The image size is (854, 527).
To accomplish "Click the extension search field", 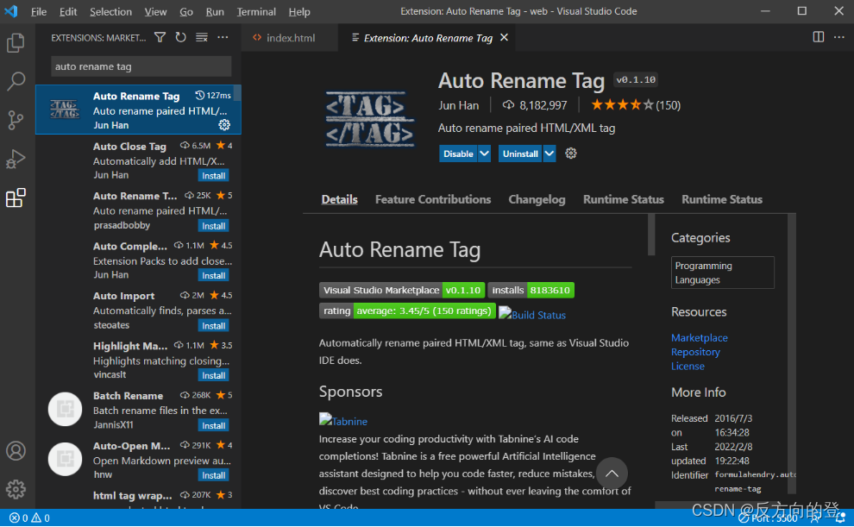I will (x=141, y=66).
